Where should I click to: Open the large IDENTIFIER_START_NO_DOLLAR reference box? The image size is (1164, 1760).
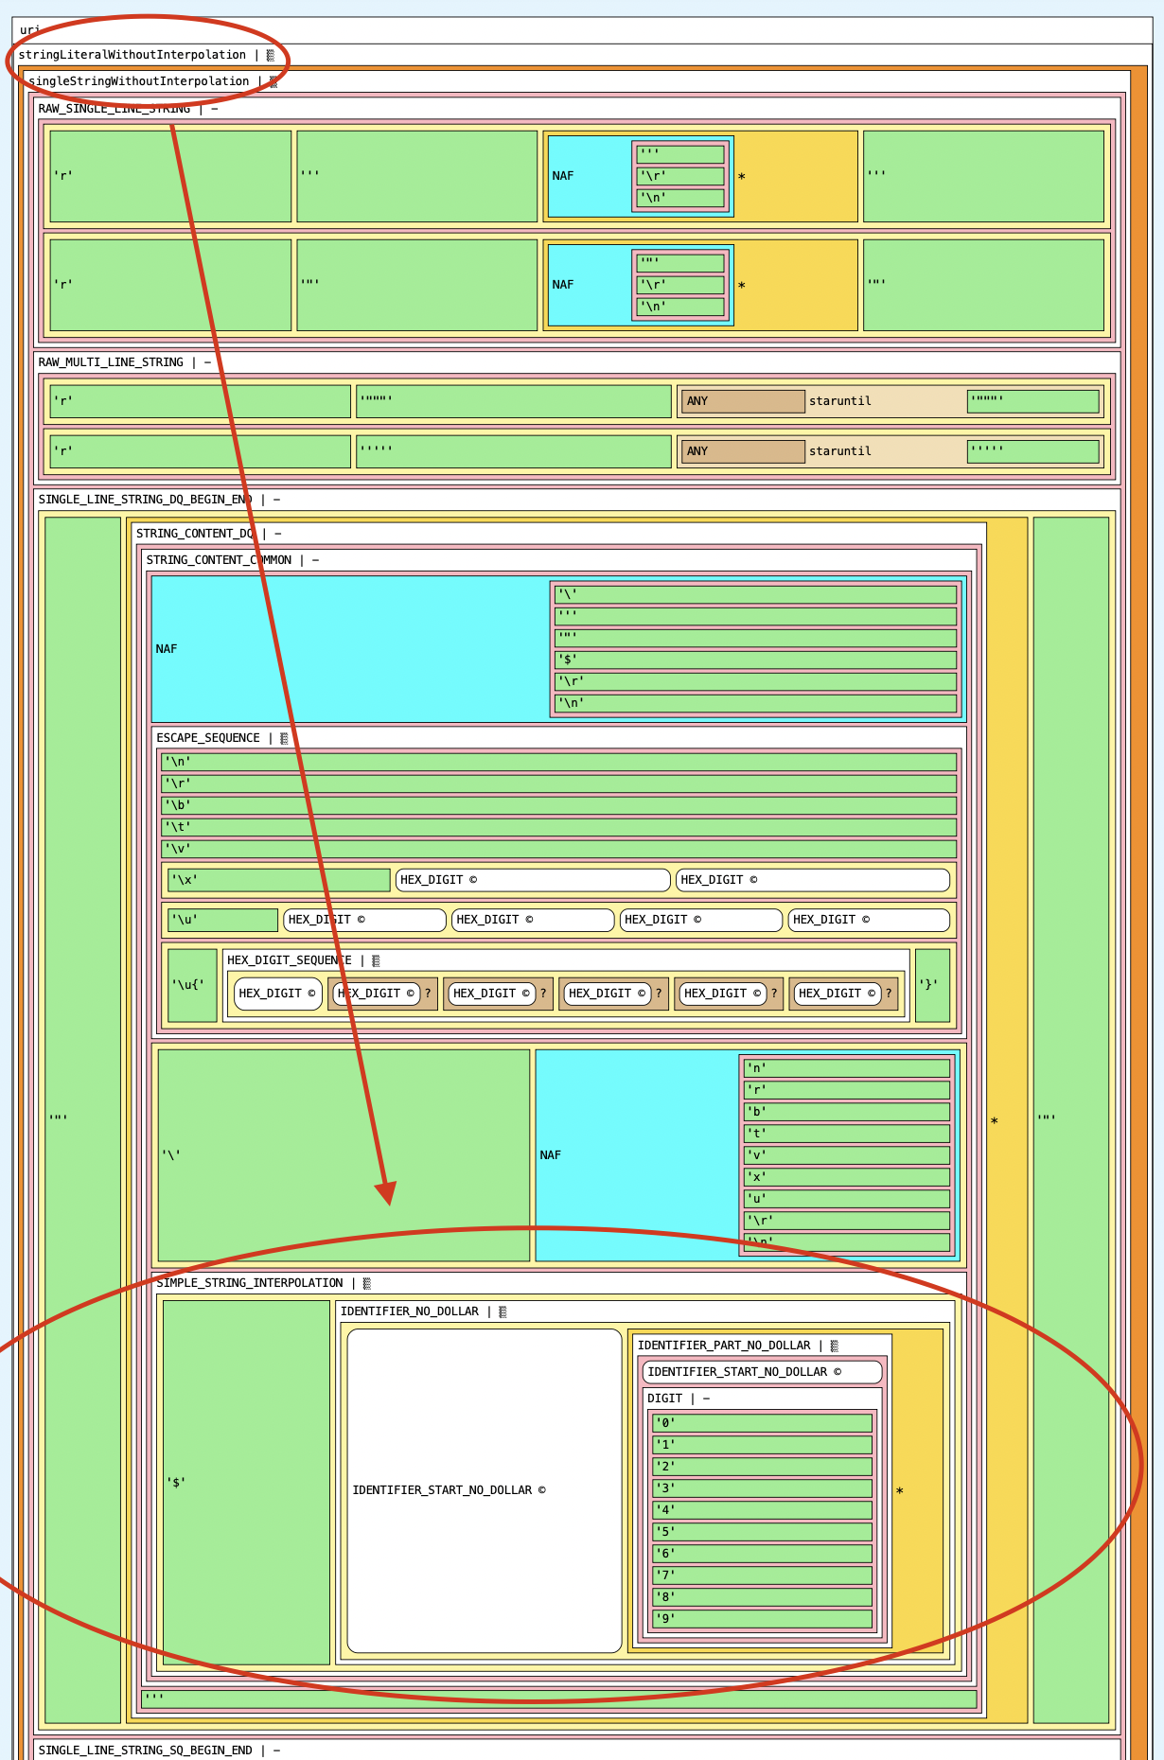pyautogui.click(x=485, y=1490)
